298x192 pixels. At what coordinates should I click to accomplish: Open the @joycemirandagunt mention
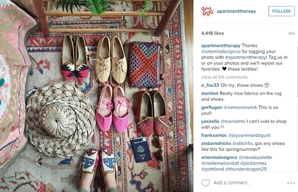[249, 135]
